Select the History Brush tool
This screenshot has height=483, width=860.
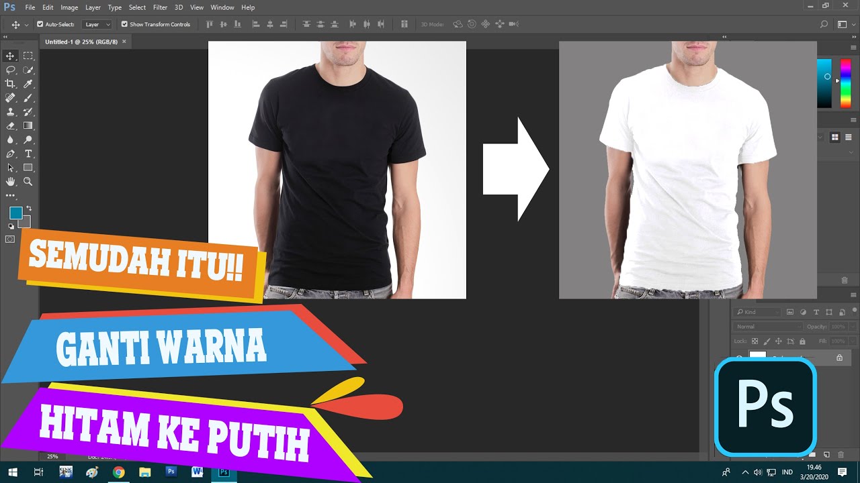point(28,112)
